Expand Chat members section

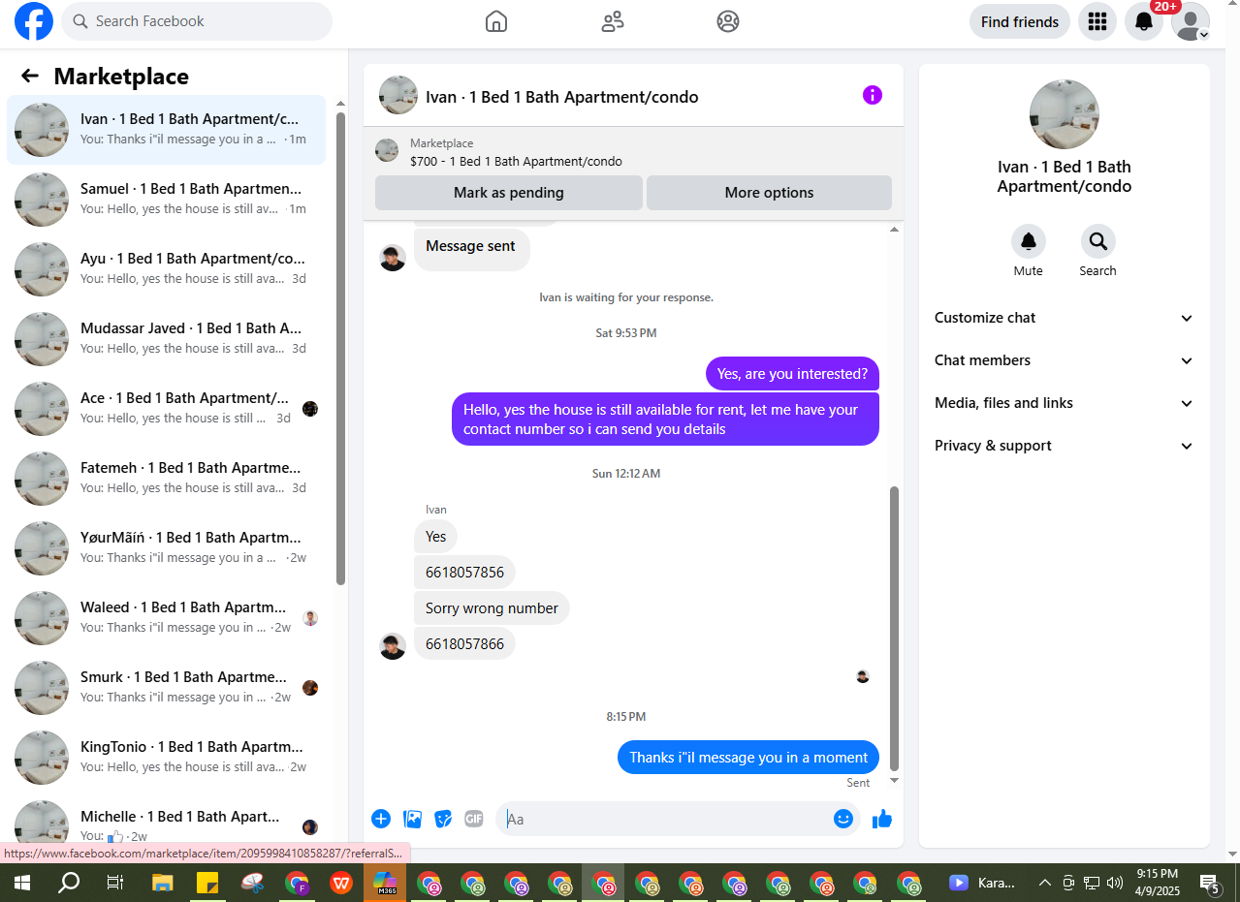[x=1064, y=360]
